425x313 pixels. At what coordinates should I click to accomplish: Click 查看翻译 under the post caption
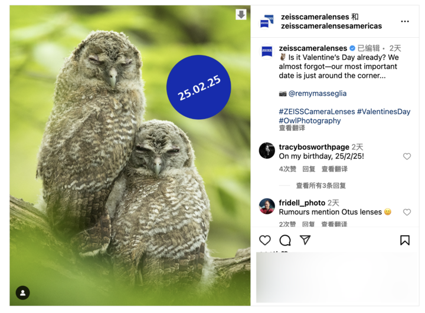point(292,128)
